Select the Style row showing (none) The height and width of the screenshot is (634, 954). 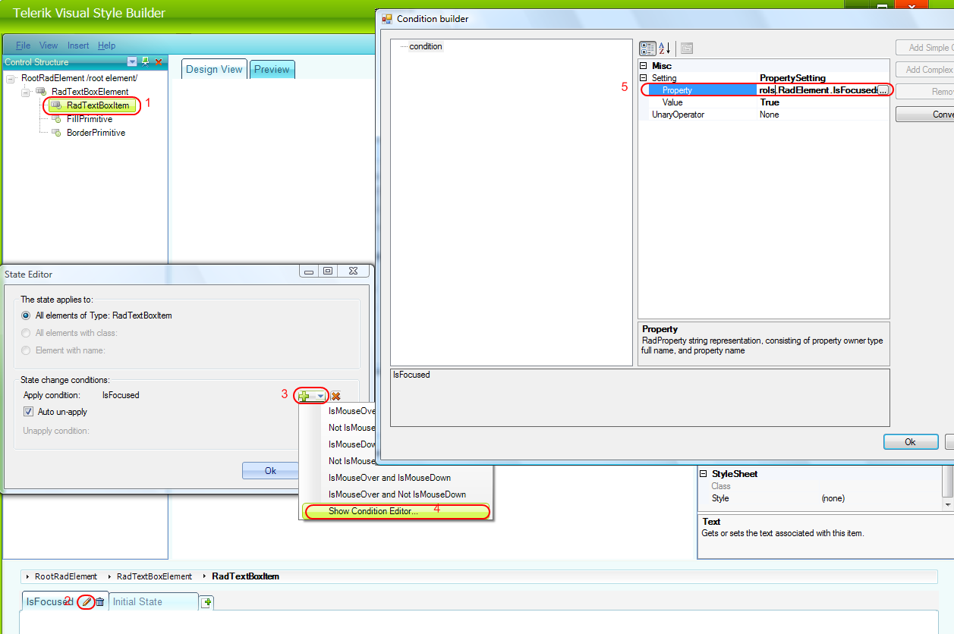coord(820,498)
